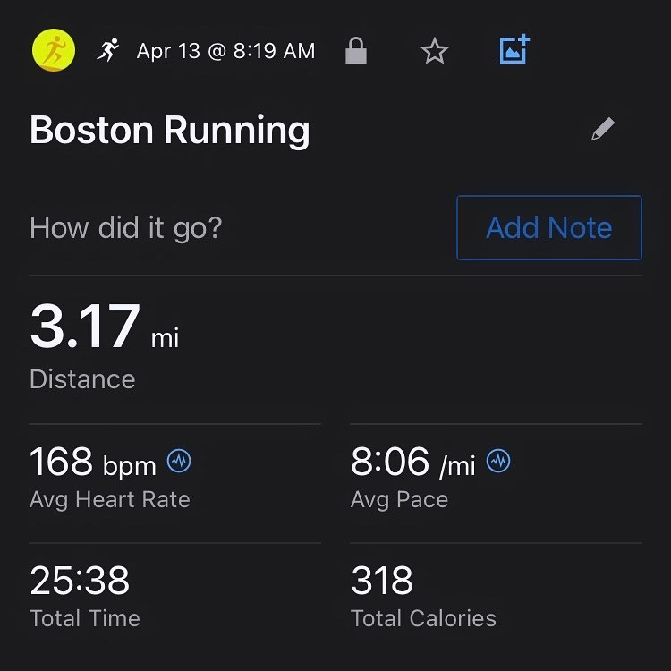671x671 pixels.
Task: Tap the yellow runner avatar icon
Action: click(54, 51)
